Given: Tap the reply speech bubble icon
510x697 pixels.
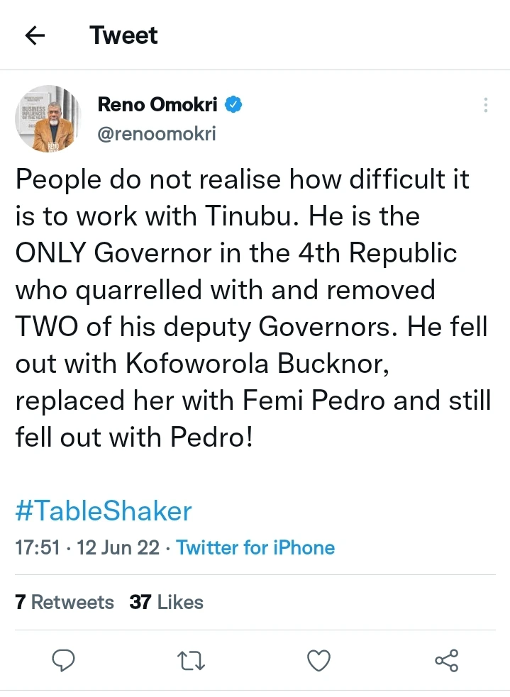Looking at the screenshot, I should point(65,661).
